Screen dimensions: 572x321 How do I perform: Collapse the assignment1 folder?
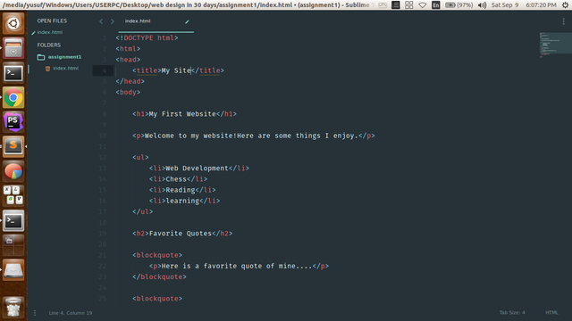click(64, 57)
